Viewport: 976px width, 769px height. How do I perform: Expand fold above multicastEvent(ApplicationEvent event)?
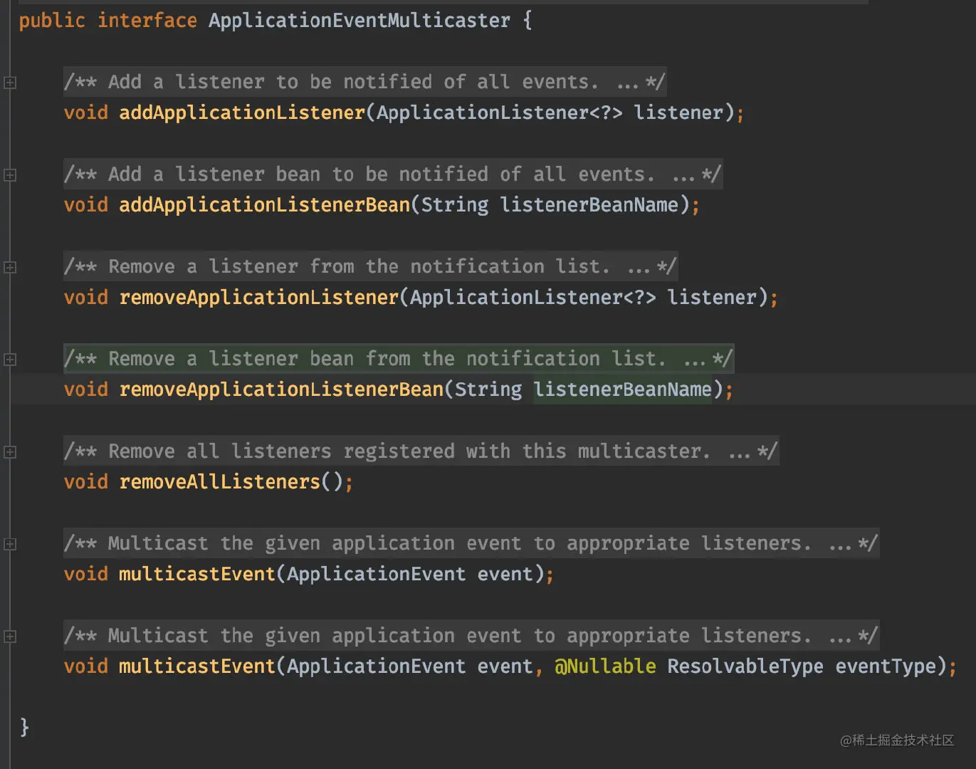tap(10, 544)
